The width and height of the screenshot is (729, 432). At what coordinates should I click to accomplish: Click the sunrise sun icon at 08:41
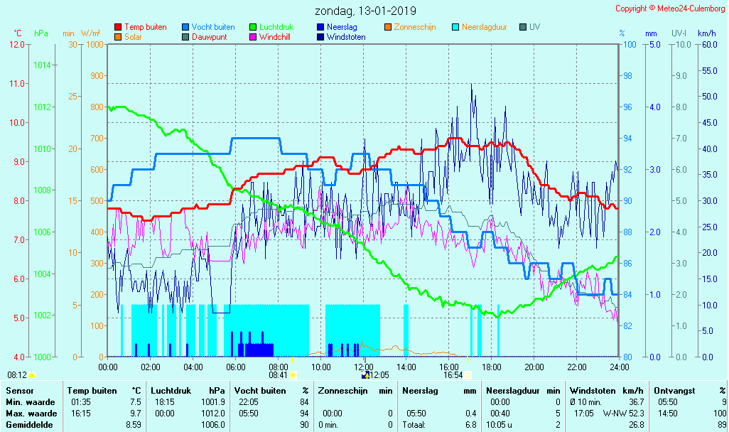[x=293, y=374]
